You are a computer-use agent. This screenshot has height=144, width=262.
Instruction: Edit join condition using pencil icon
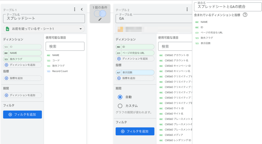coord(100,19)
